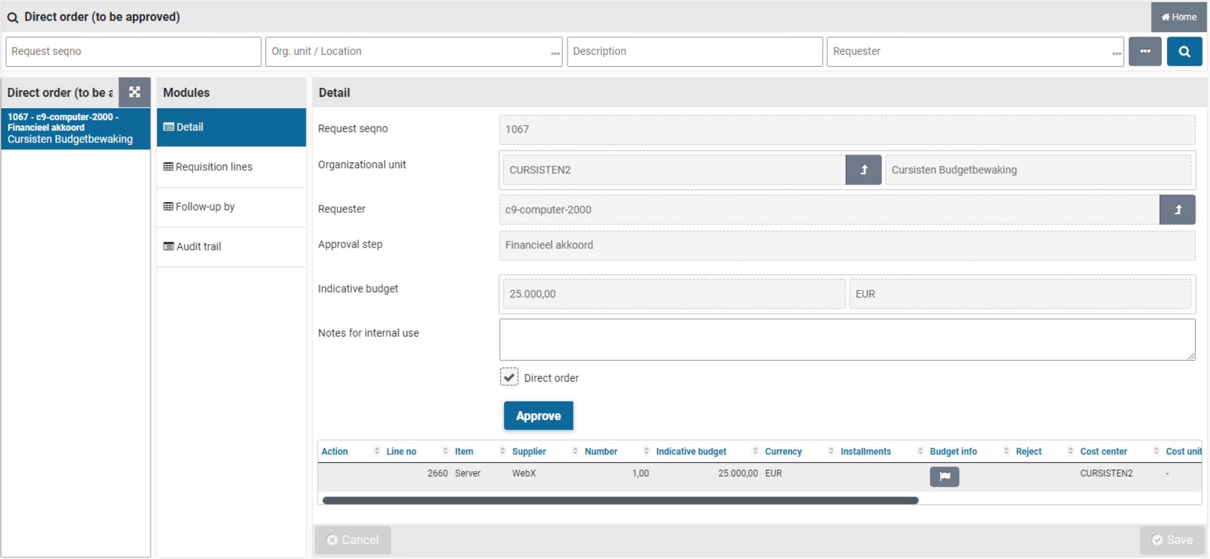Open the Audit trail module
Image resolution: width=1210 pixels, height=559 pixels.
(x=198, y=246)
